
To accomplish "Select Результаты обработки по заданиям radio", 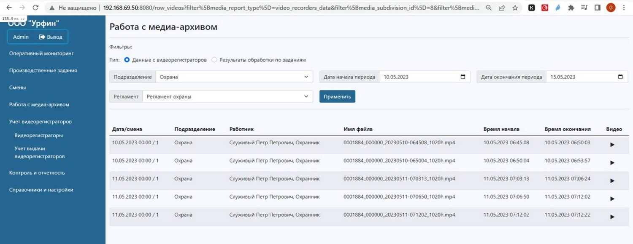I will point(214,60).
